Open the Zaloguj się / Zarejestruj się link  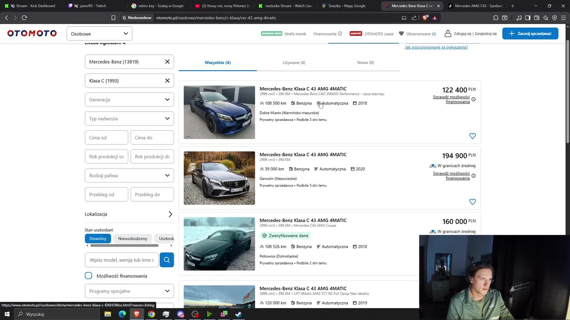[x=471, y=34]
